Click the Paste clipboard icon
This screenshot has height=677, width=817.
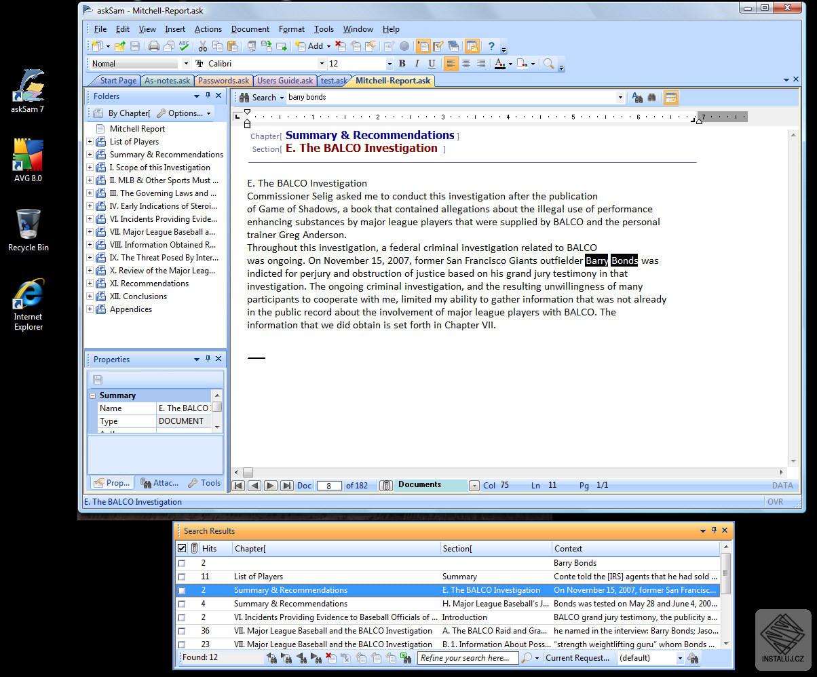pos(232,46)
